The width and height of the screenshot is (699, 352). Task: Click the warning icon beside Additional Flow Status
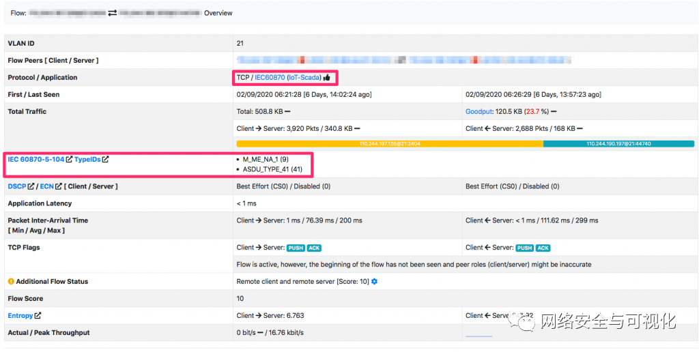11,282
